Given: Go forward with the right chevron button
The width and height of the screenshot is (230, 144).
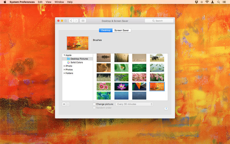Looking at the screenshot, I should pos(76,21).
